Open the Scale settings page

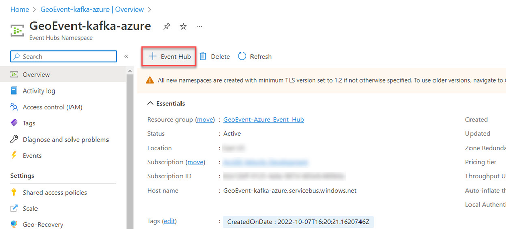click(x=30, y=208)
